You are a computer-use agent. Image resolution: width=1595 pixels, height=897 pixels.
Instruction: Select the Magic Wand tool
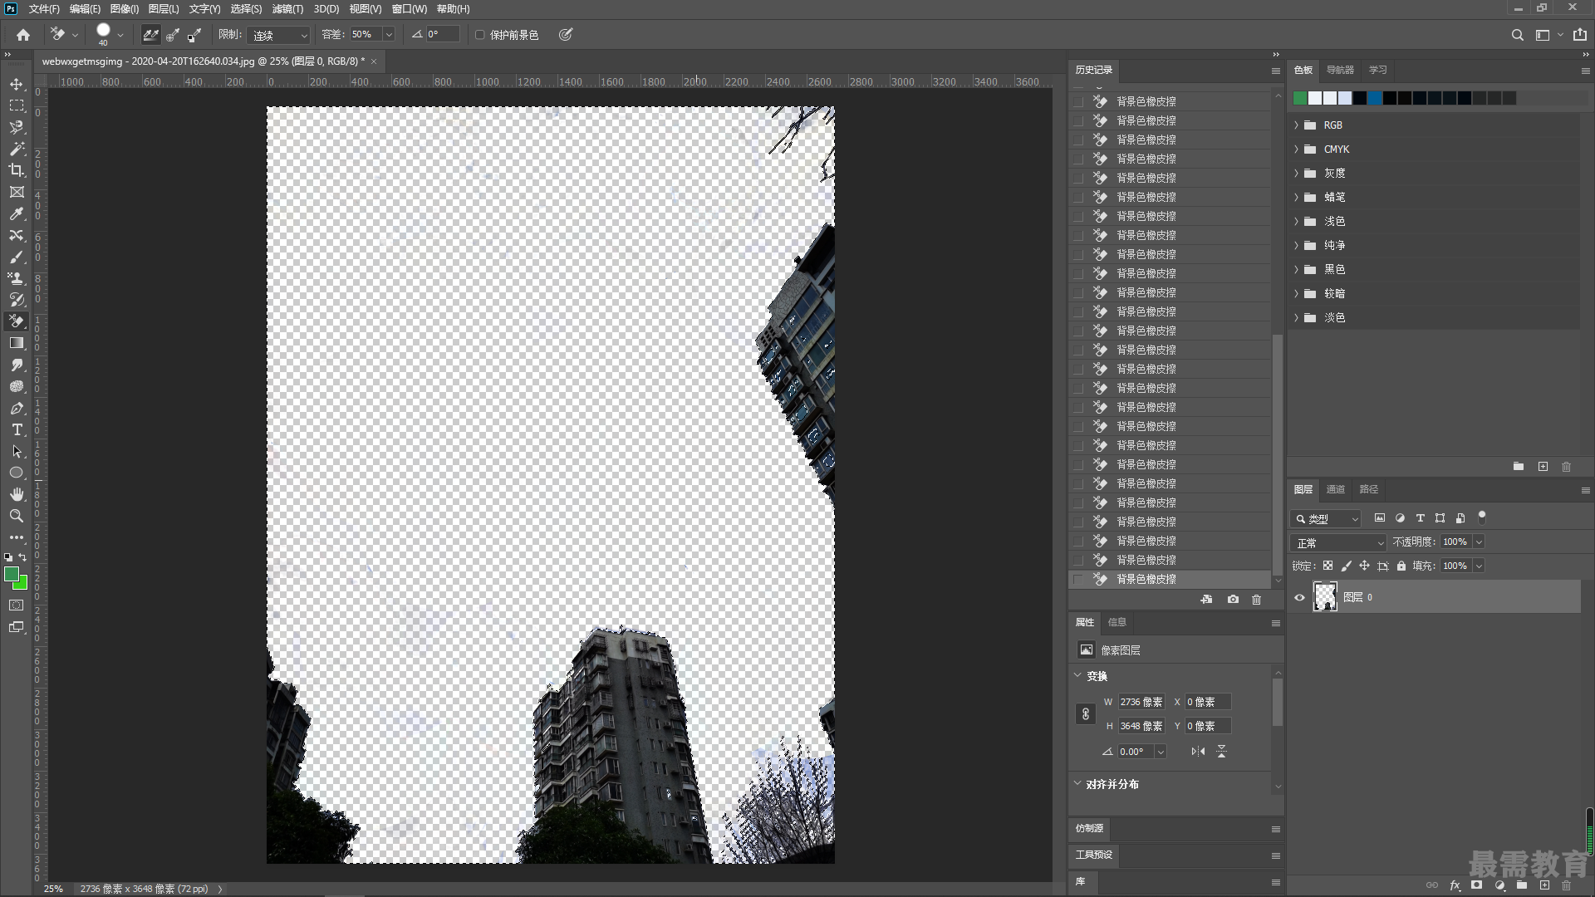[17, 149]
